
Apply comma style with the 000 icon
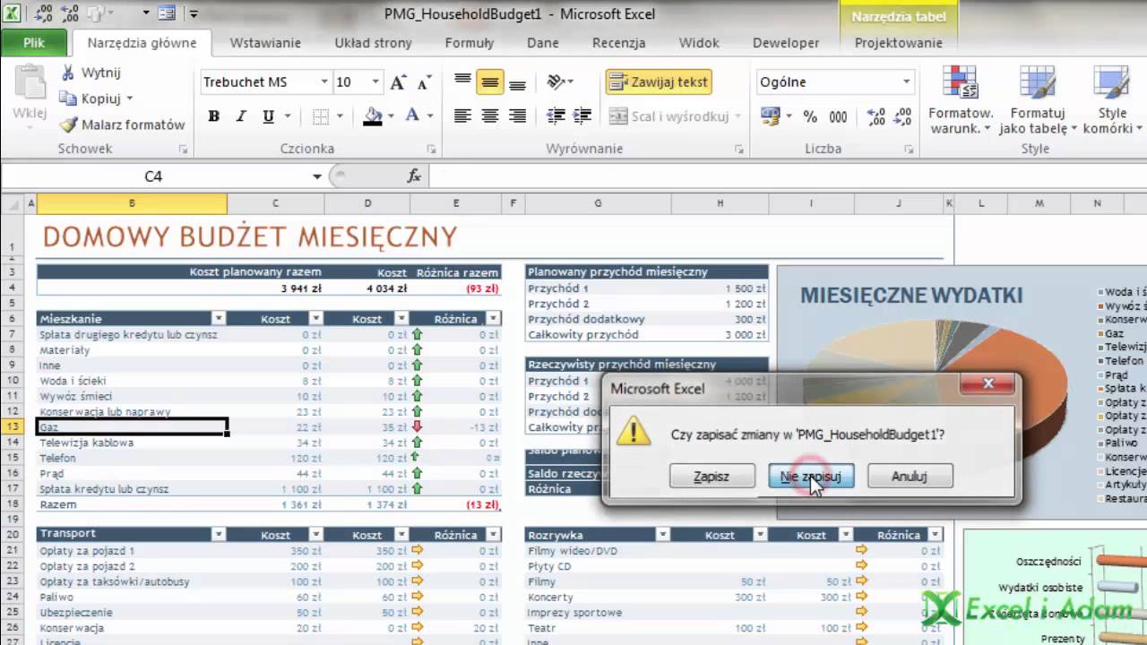coord(838,116)
